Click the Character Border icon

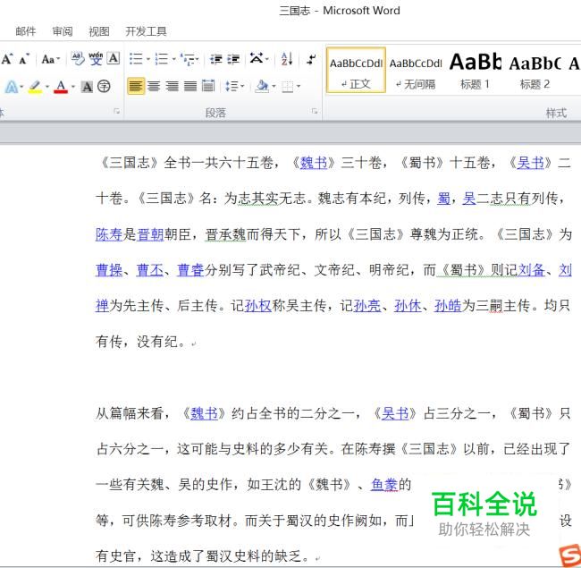pos(114,59)
